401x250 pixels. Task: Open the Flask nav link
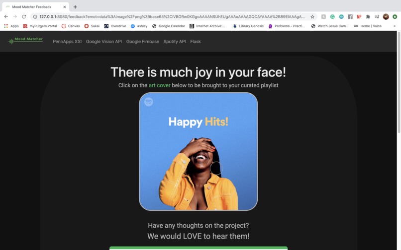click(196, 42)
